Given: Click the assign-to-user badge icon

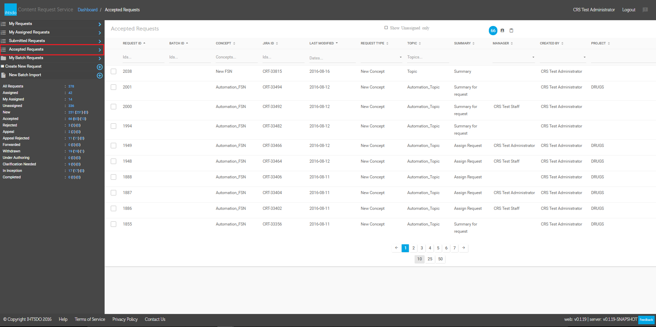Looking at the screenshot, I should (502, 30).
